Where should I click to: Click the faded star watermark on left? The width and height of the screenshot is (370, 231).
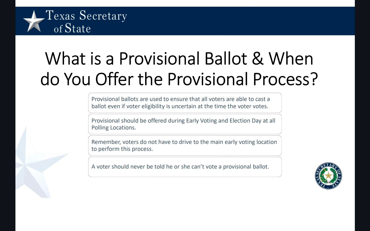(x=33, y=164)
